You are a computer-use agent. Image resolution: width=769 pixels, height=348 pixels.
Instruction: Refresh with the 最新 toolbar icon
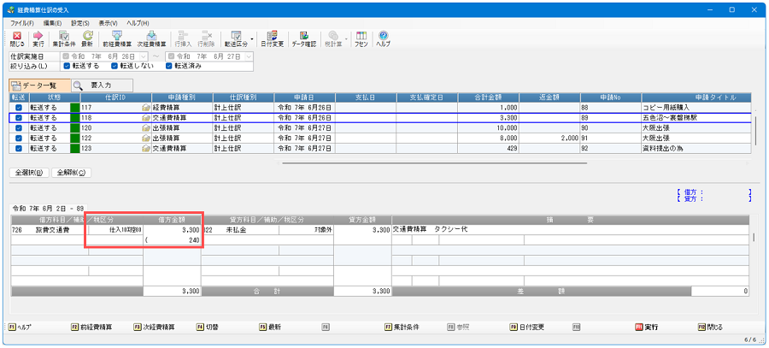87,38
